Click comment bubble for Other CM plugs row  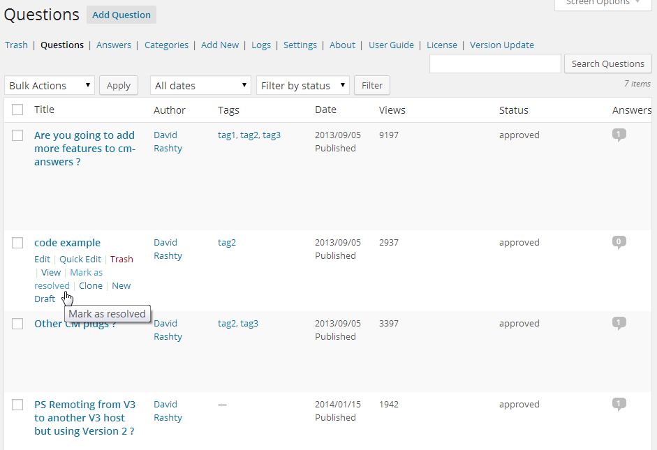pyautogui.click(x=619, y=323)
